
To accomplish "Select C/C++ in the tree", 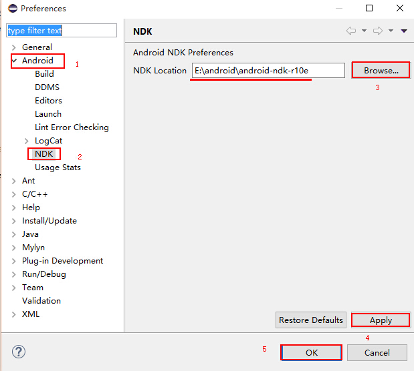I will 35,194.
